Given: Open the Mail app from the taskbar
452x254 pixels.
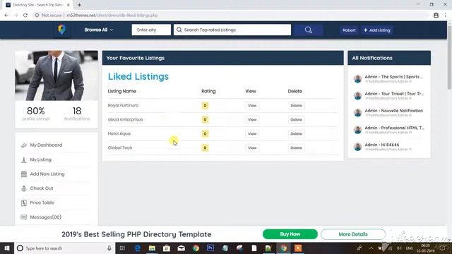Looking at the screenshot, I should point(182,248).
